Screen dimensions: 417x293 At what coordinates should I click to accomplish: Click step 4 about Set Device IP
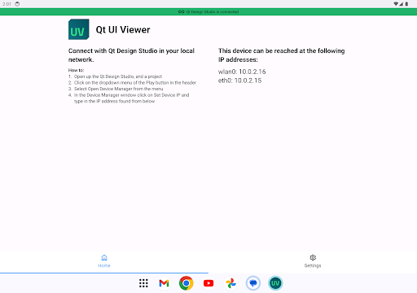click(x=129, y=98)
